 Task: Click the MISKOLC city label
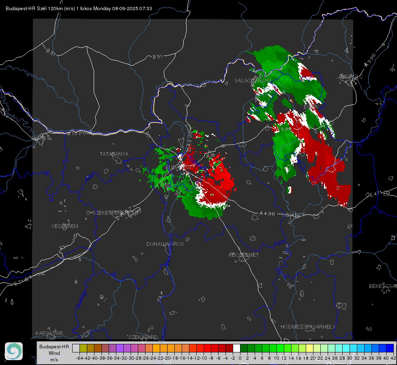[352, 76]
